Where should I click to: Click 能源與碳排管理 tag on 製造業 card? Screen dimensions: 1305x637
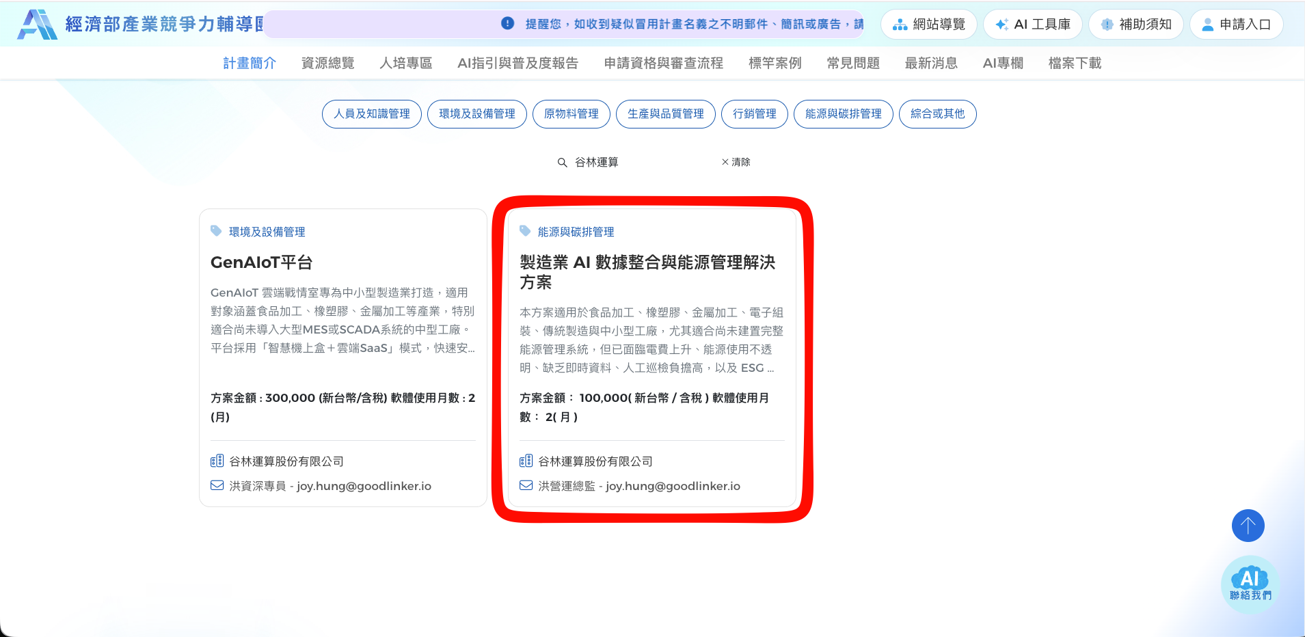click(x=576, y=232)
